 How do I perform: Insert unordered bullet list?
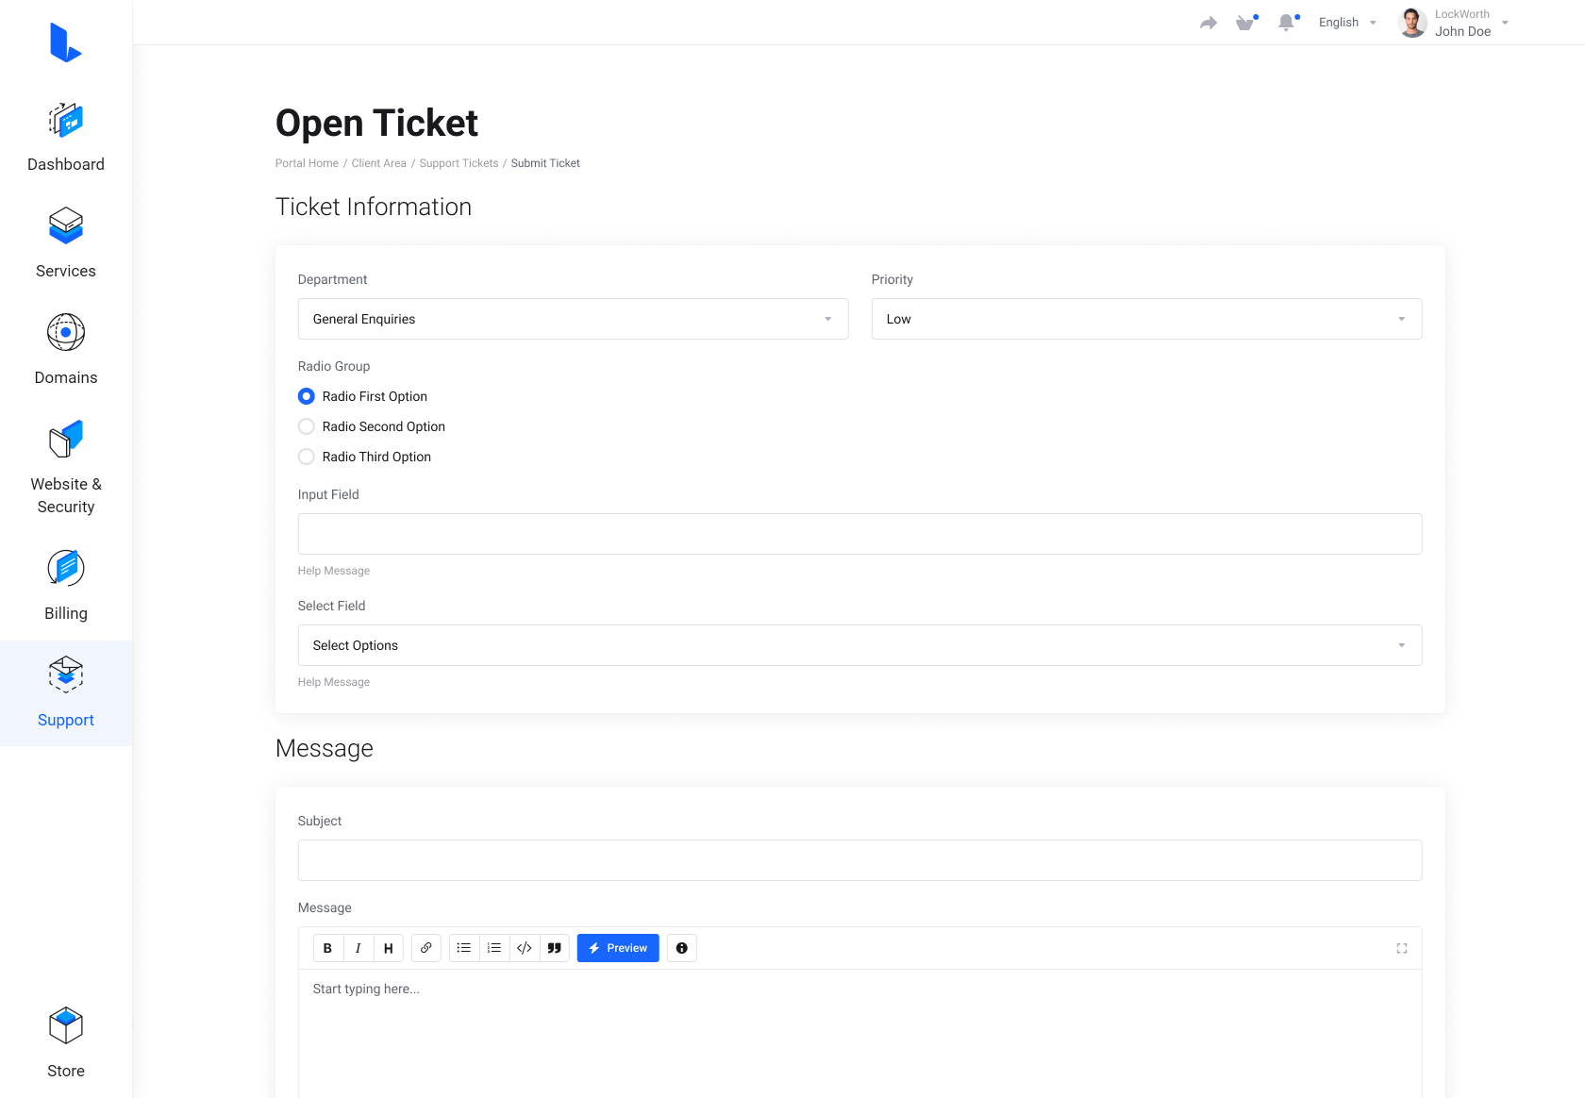pos(464,948)
